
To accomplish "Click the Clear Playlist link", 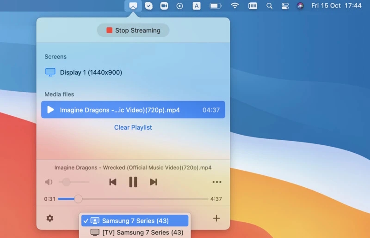I will (x=133, y=127).
